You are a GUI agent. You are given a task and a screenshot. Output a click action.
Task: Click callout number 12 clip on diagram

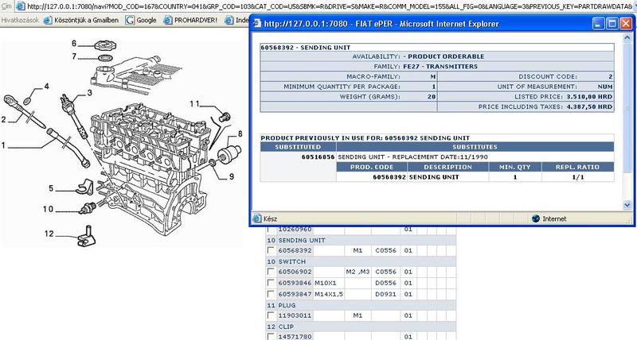(49, 234)
